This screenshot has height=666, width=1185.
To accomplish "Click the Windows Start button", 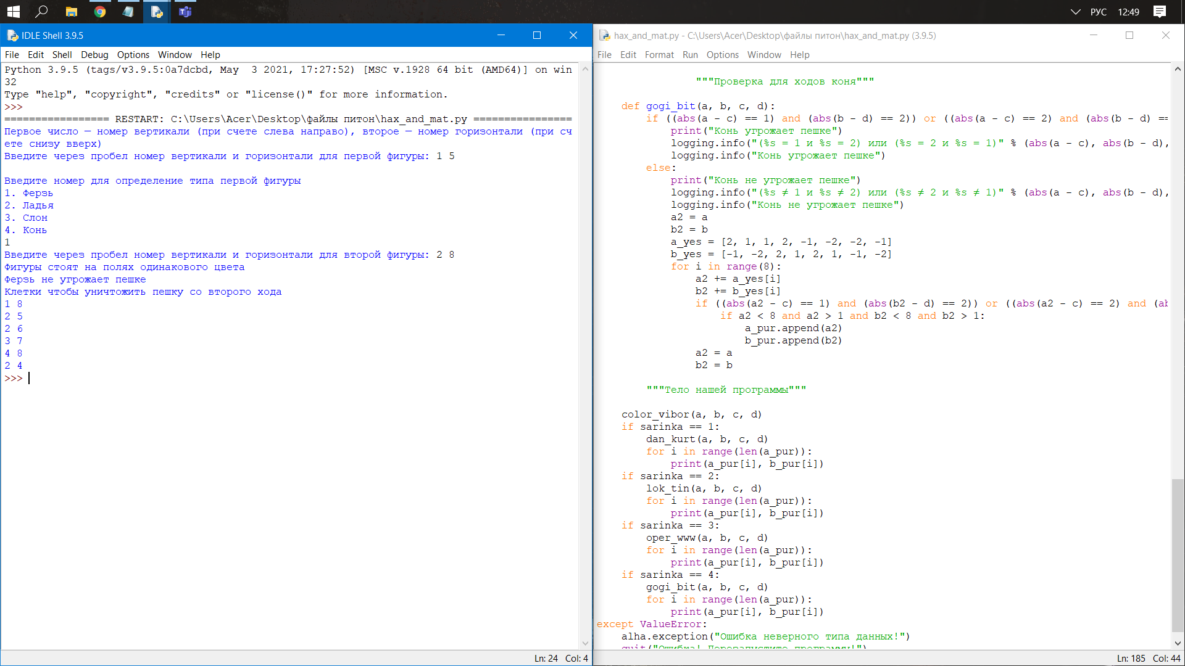I will click(13, 12).
